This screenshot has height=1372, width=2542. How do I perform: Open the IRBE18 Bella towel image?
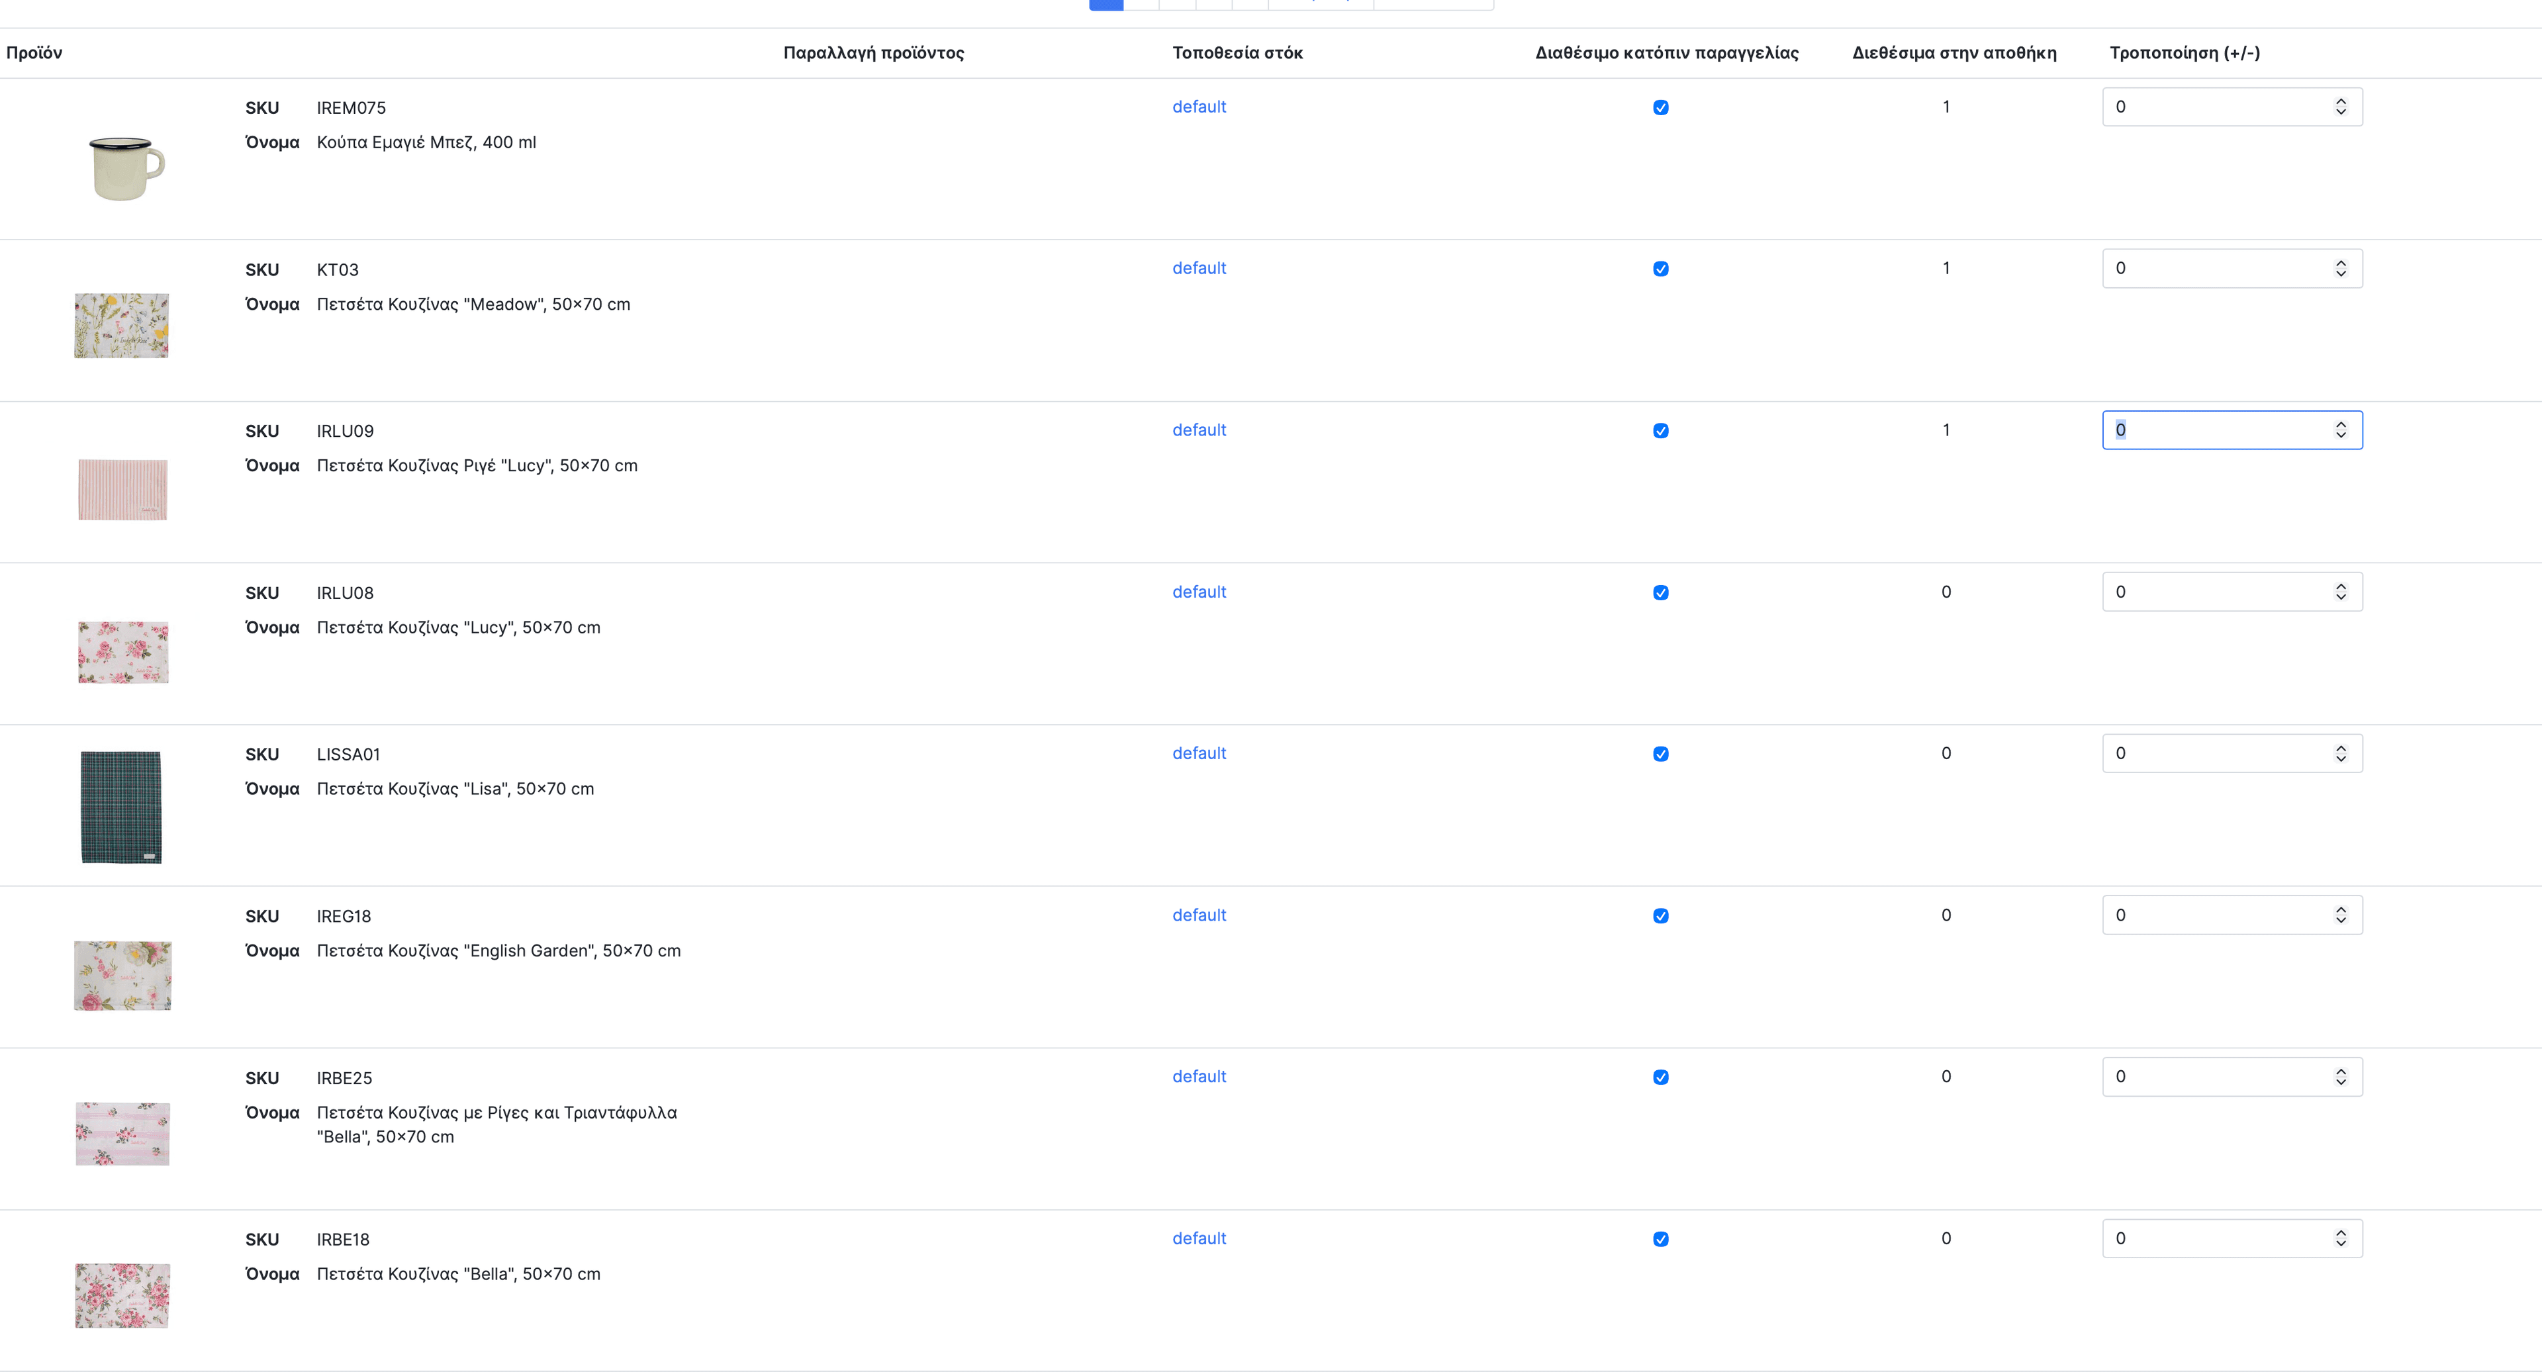click(x=122, y=1295)
